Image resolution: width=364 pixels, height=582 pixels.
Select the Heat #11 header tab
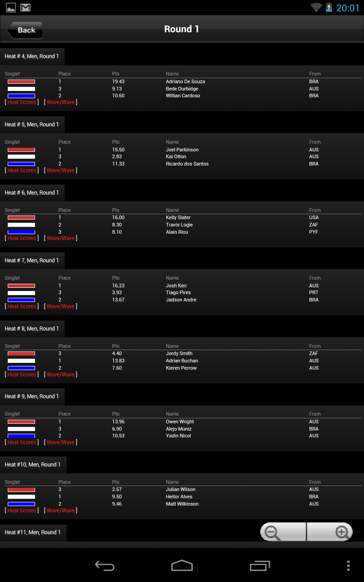(x=33, y=532)
